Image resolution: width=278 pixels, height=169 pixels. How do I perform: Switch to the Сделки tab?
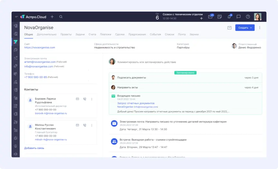pyautogui.click(x=120, y=34)
